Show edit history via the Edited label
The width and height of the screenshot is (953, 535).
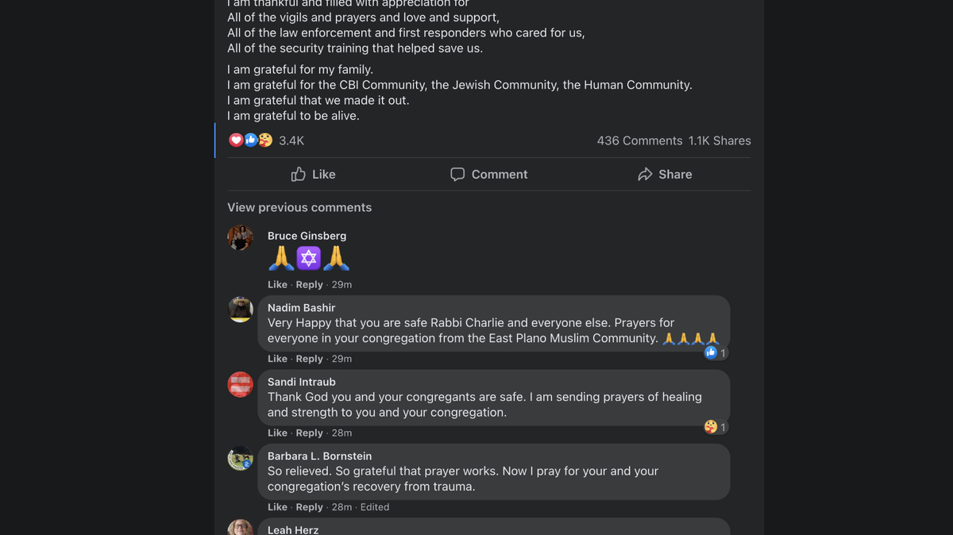375,507
